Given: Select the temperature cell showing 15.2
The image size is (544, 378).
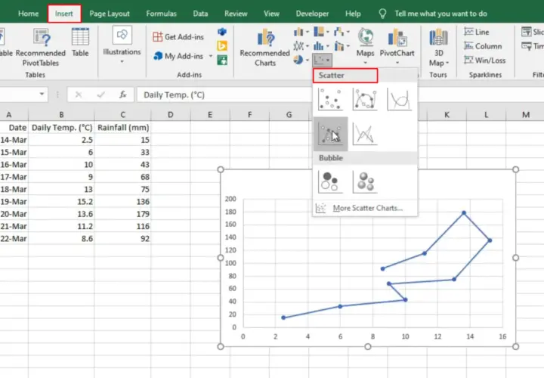Looking at the screenshot, I should pyautogui.click(x=61, y=201).
